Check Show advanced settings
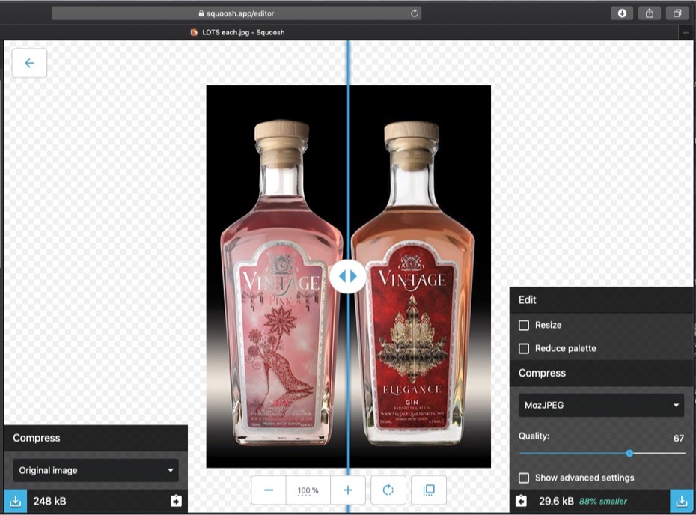 tap(524, 478)
